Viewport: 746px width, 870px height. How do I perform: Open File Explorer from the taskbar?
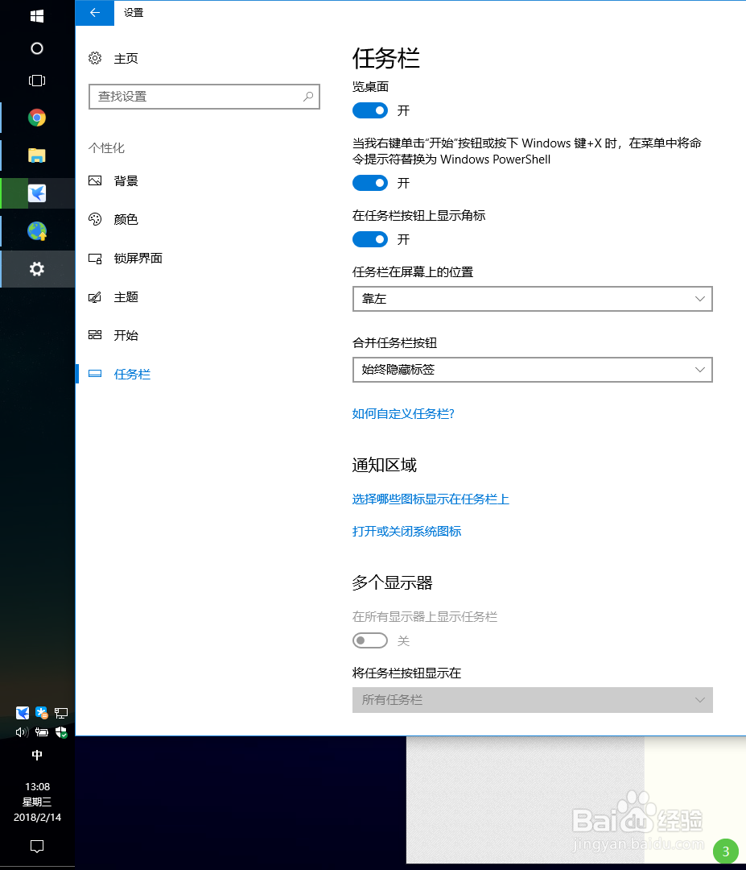pyautogui.click(x=36, y=155)
